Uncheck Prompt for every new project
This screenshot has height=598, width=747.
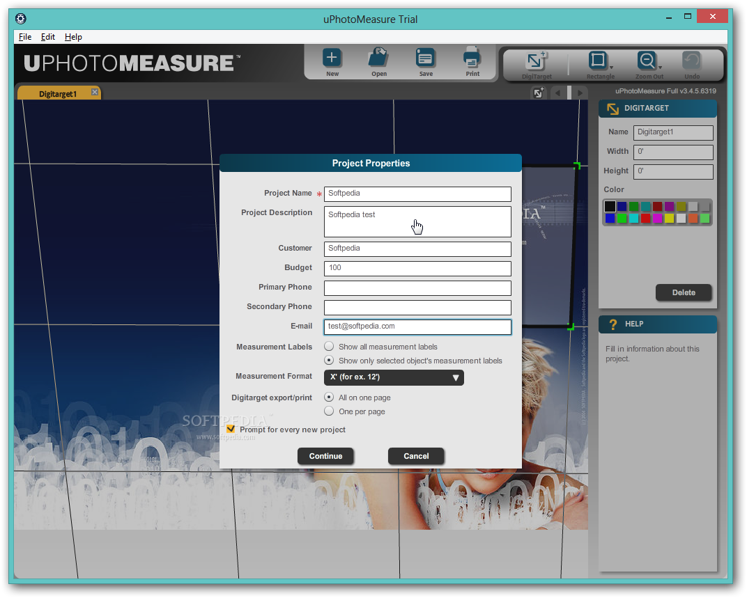(231, 429)
